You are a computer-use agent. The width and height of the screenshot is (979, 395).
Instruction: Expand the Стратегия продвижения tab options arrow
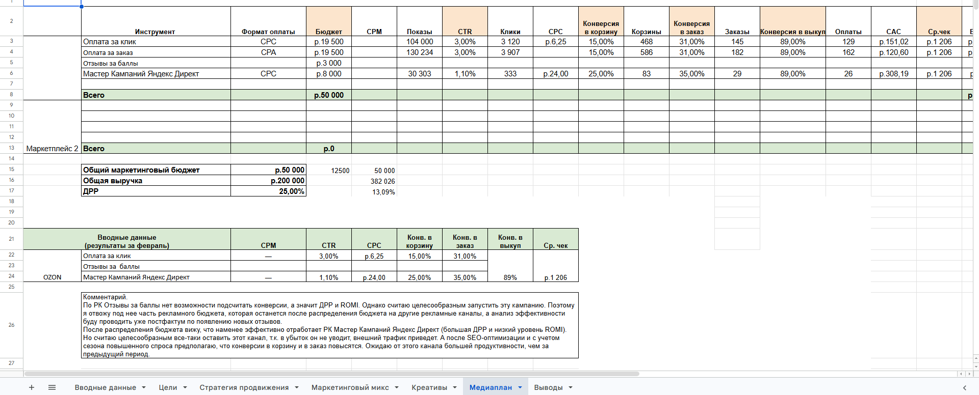(x=297, y=387)
